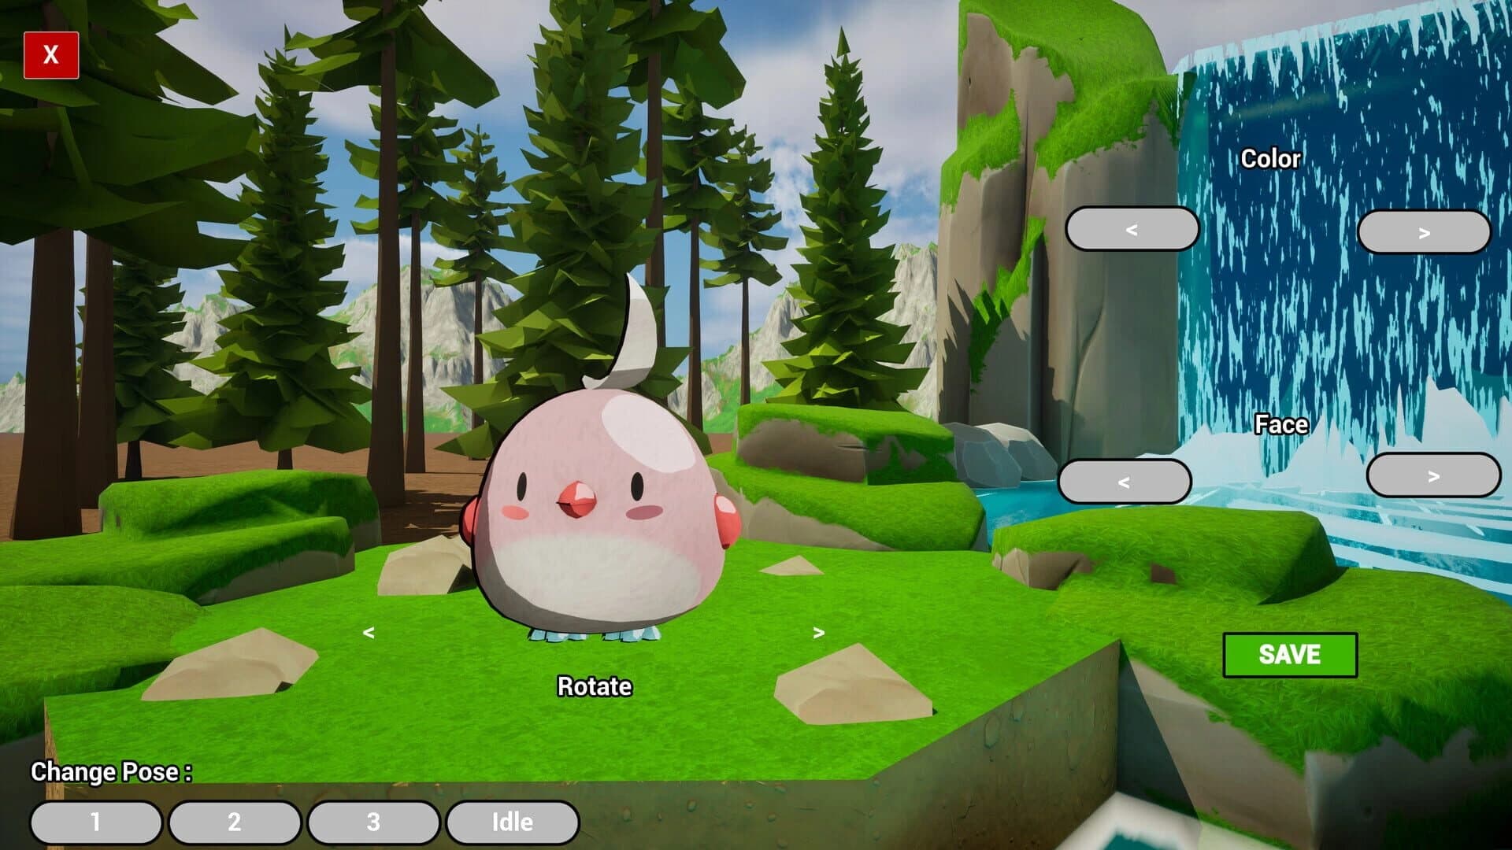Apply pose 1 to the character
Screen dimensions: 1512x850
[x=96, y=822]
